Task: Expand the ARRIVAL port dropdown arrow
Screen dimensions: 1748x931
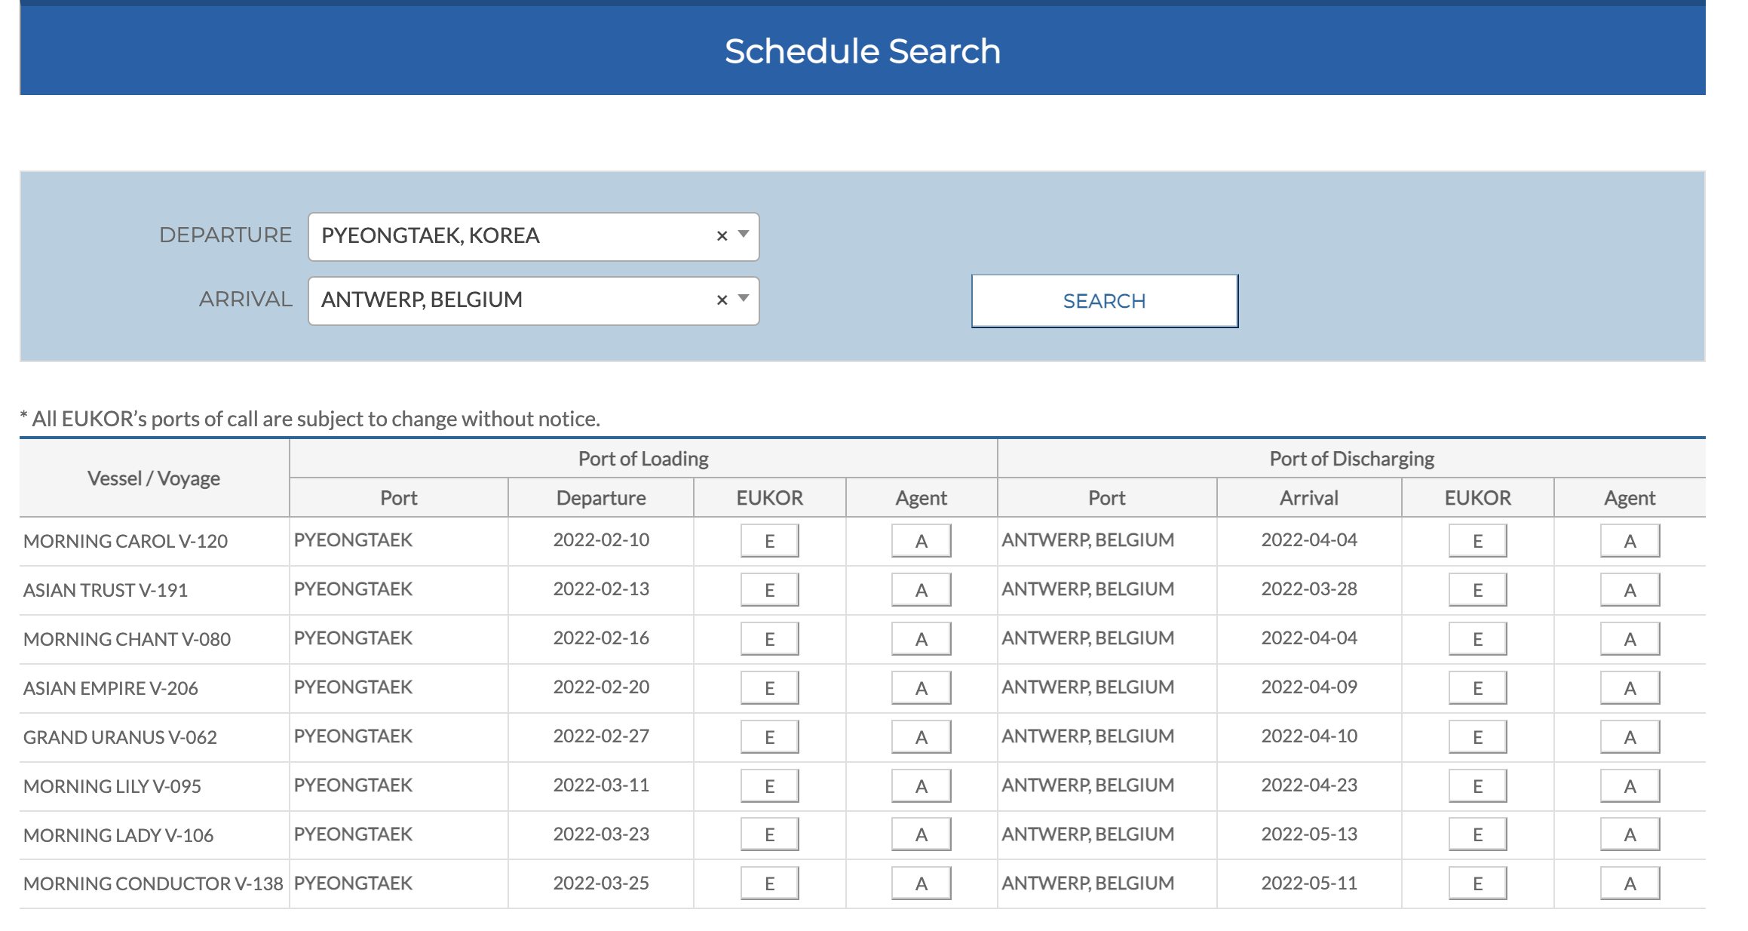Action: 744,299
